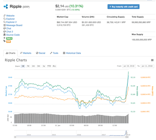Select the 3m zoom range
Viewport: 156px width, 140px height.
tap(38, 66)
